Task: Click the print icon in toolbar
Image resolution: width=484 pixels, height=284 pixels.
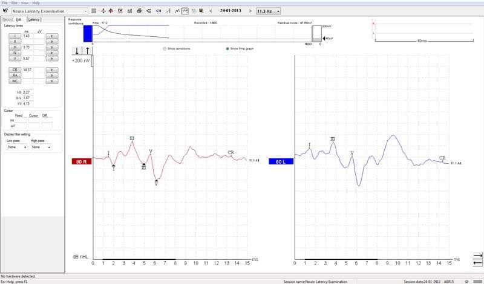Action: click(139, 11)
